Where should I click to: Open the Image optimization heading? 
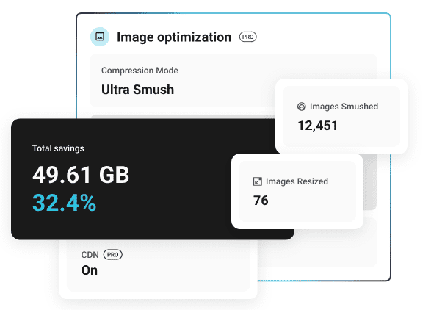174,37
